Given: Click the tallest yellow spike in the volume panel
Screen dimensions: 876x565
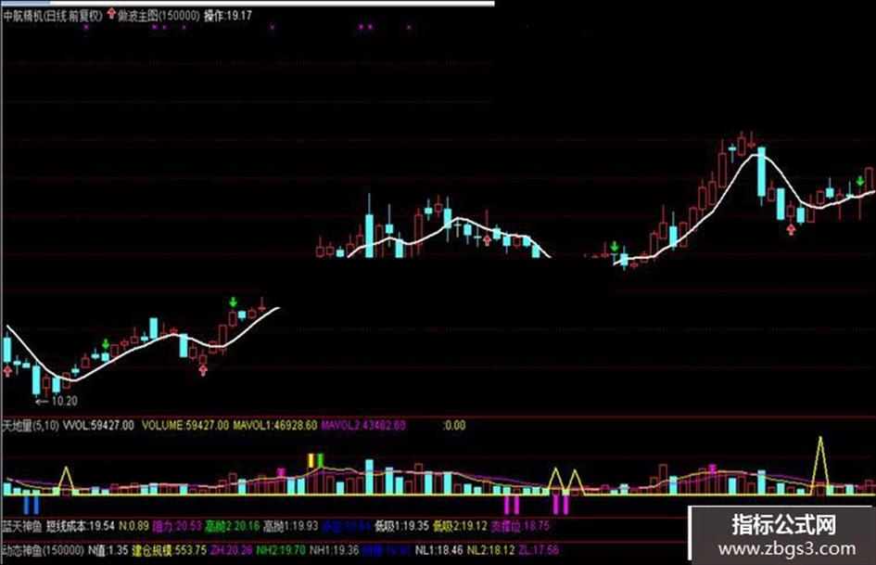Looking at the screenshot, I should (x=820, y=466).
